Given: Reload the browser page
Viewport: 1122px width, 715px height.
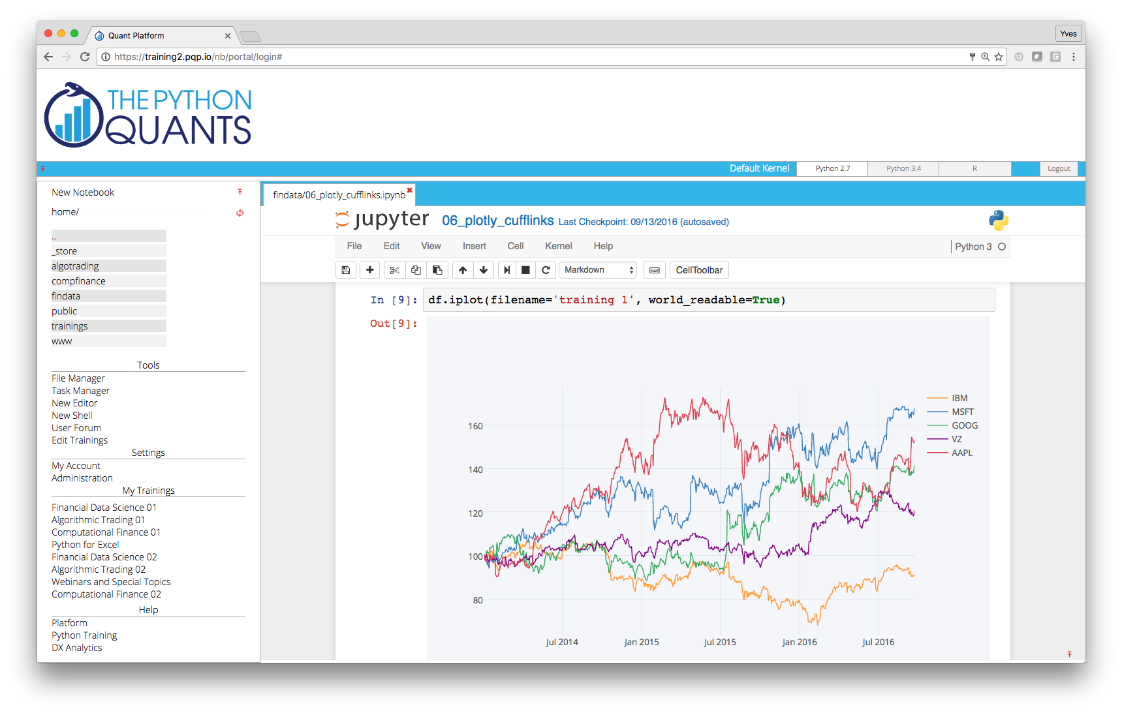Looking at the screenshot, I should [85, 57].
